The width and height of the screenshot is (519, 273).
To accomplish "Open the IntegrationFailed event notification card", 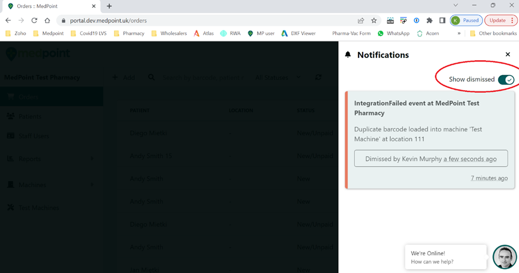I will [429, 140].
